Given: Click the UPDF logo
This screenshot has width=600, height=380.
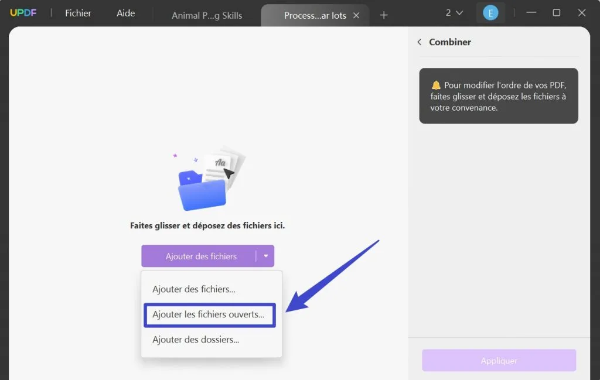Looking at the screenshot, I should click(x=23, y=12).
